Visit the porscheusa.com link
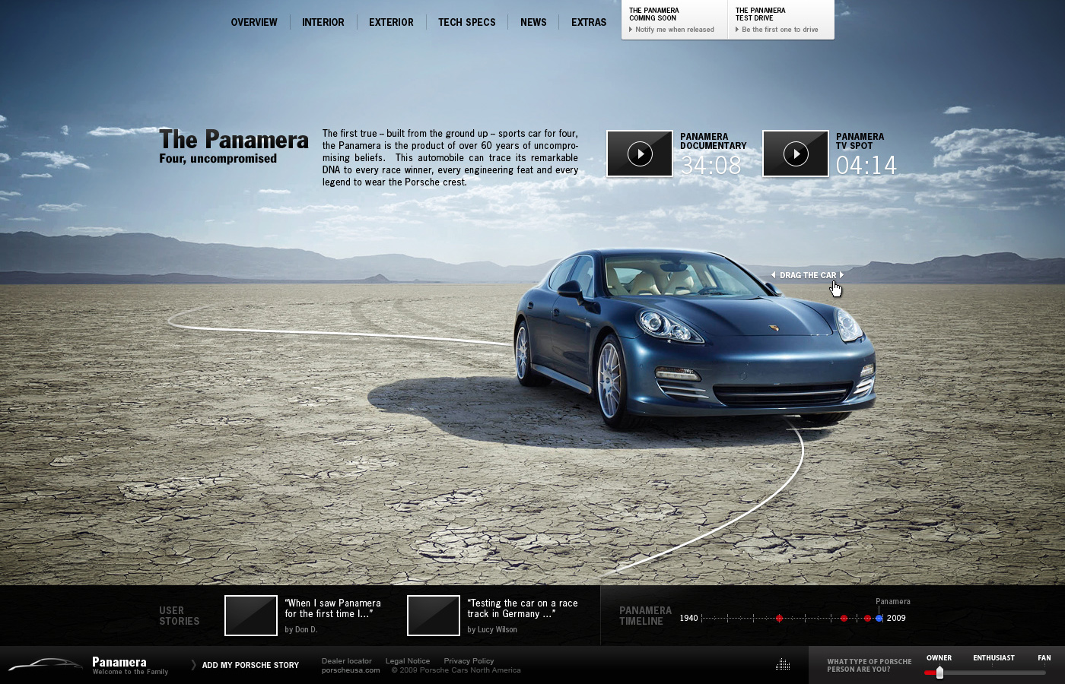The width and height of the screenshot is (1065, 684). [351, 670]
